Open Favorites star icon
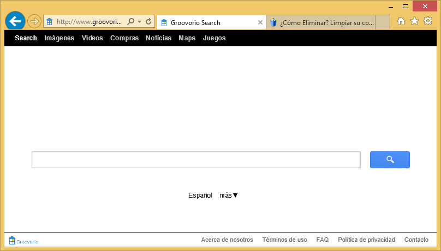Viewport: 441px width, 251px height. (x=415, y=21)
